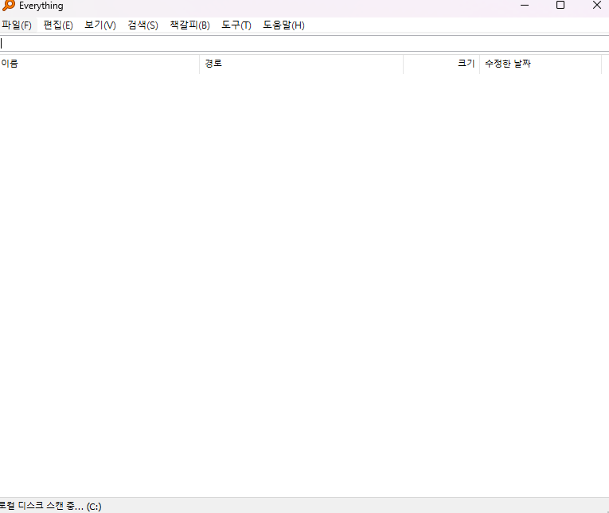Maximize the Everything window
This screenshot has width=609, height=513.
(x=560, y=6)
